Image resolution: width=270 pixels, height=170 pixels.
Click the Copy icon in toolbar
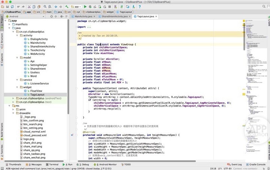click(34, 7)
